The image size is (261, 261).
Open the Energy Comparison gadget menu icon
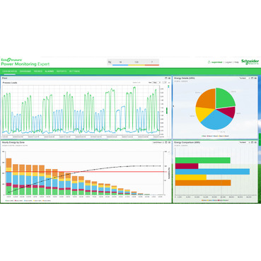click(255, 143)
